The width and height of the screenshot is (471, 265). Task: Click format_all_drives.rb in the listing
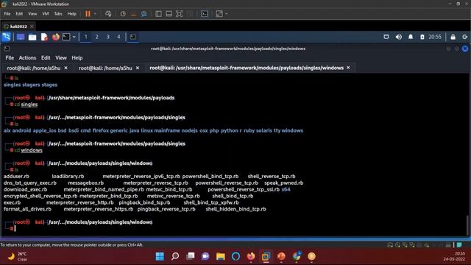(x=27, y=209)
